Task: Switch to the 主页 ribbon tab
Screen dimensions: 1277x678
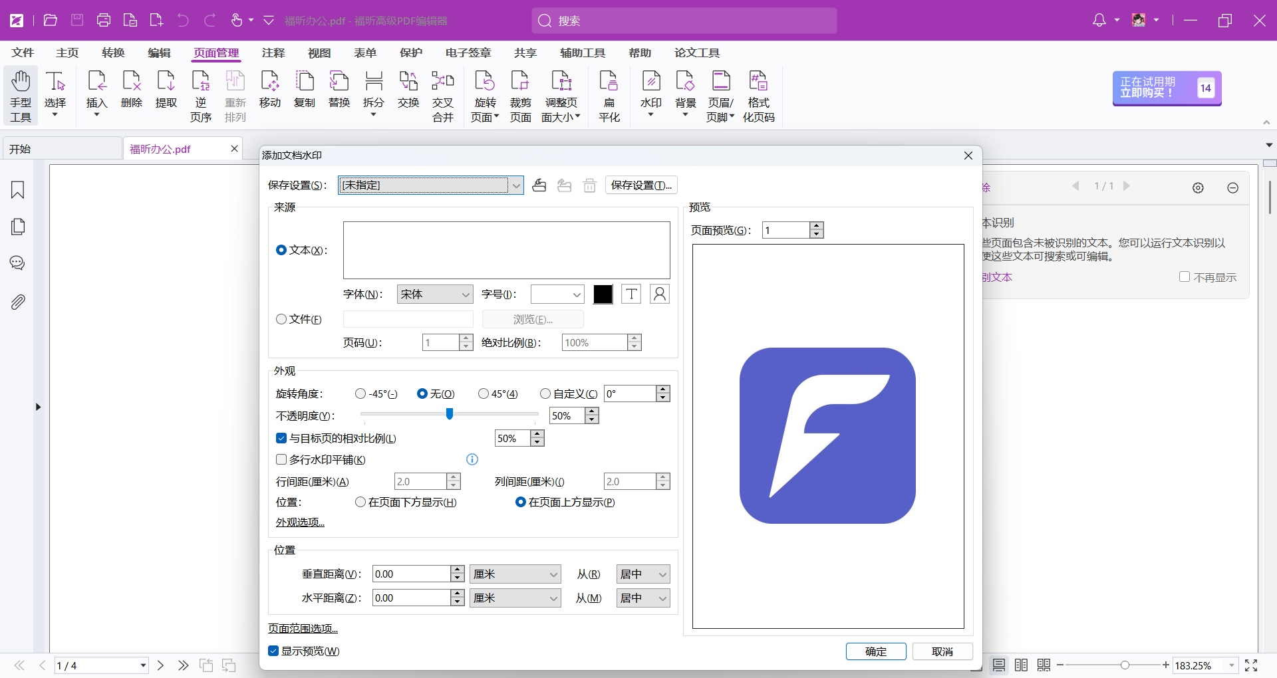Action: (67, 53)
